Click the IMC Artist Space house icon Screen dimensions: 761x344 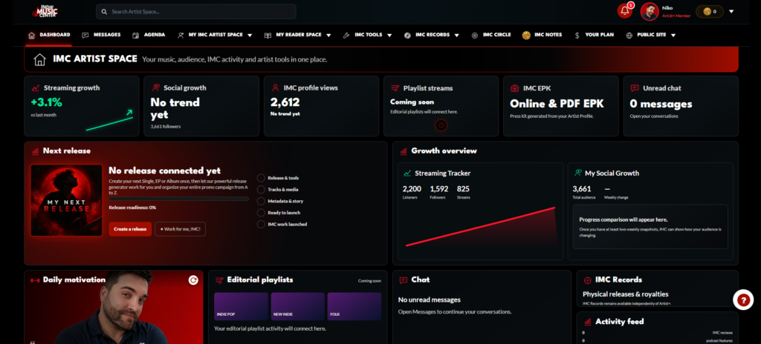pyautogui.click(x=40, y=59)
